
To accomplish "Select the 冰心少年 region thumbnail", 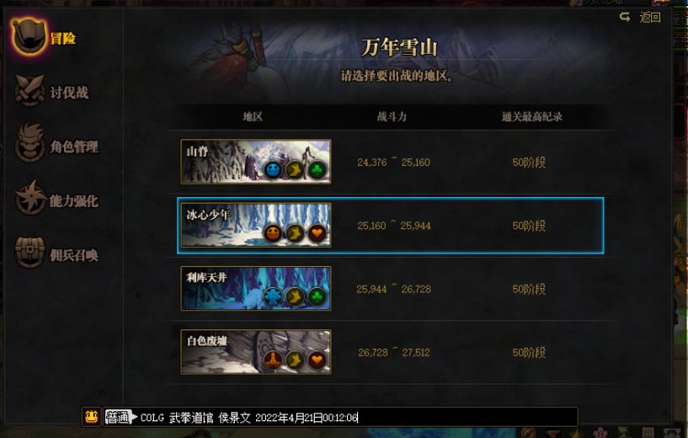I will tap(256, 225).
